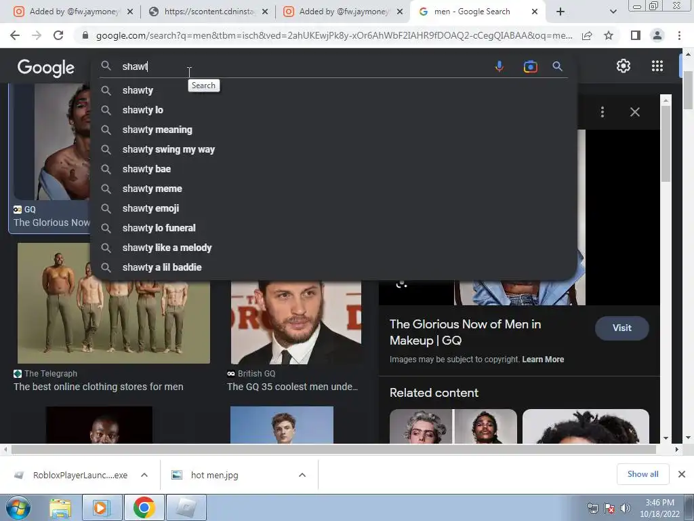Viewport: 694px width, 521px height.
Task: Click the browser back arrow
Action: click(15, 35)
